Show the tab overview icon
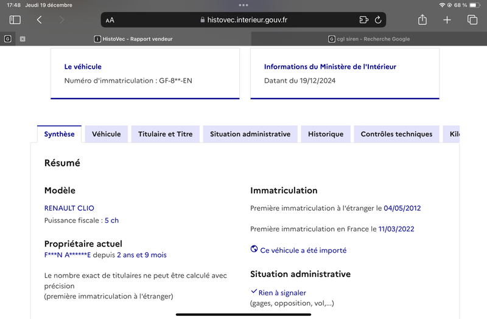This screenshot has height=319, width=487. [x=472, y=19]
